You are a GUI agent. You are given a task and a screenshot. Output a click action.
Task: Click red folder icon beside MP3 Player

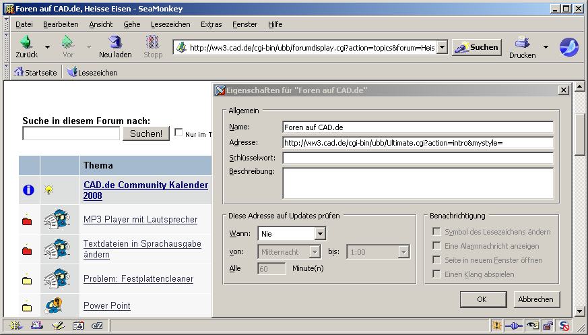tap(27, 220)
